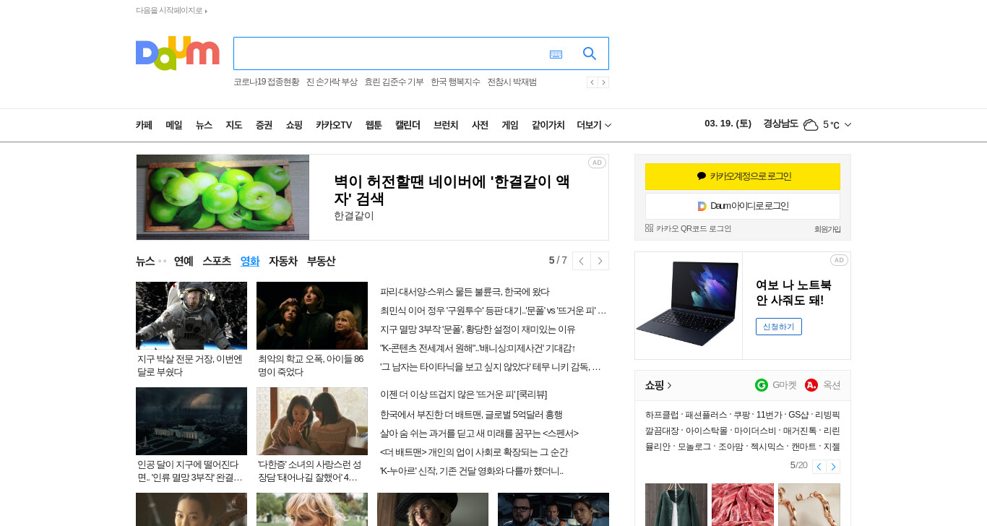Click the raw meat shopping thumbnail
This screenshot has width=987, height=526.
tap(743, 504)
